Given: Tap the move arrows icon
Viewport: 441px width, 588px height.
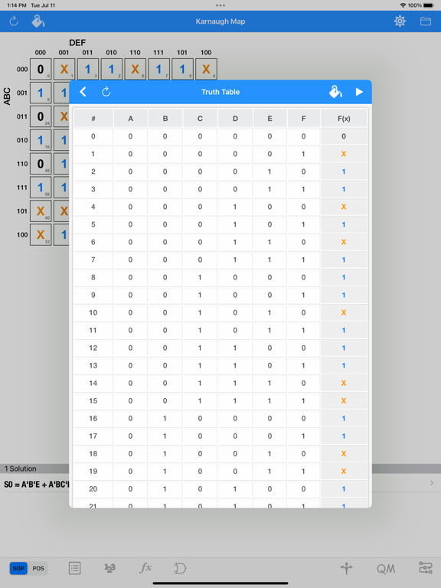Looking at the screenshot, I should 347,568.
